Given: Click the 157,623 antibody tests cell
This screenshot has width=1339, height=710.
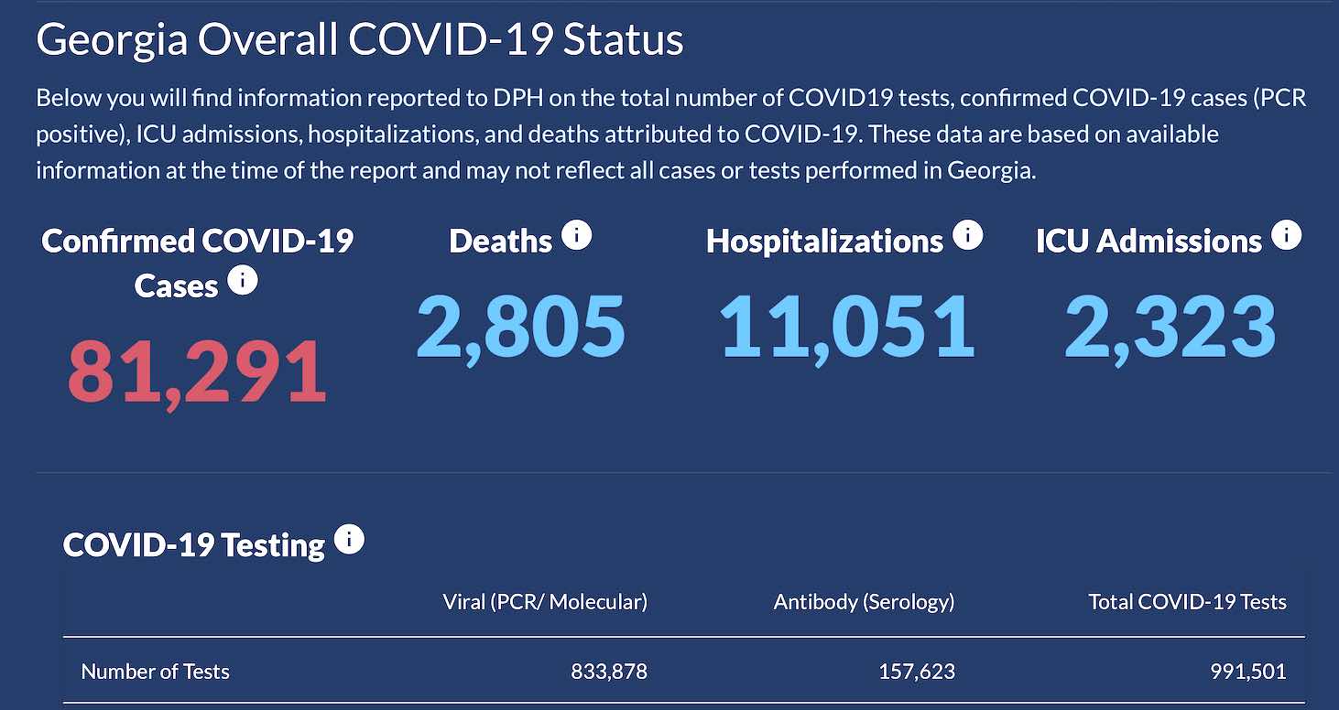Looking at the screenshot, I should point(915,672).
